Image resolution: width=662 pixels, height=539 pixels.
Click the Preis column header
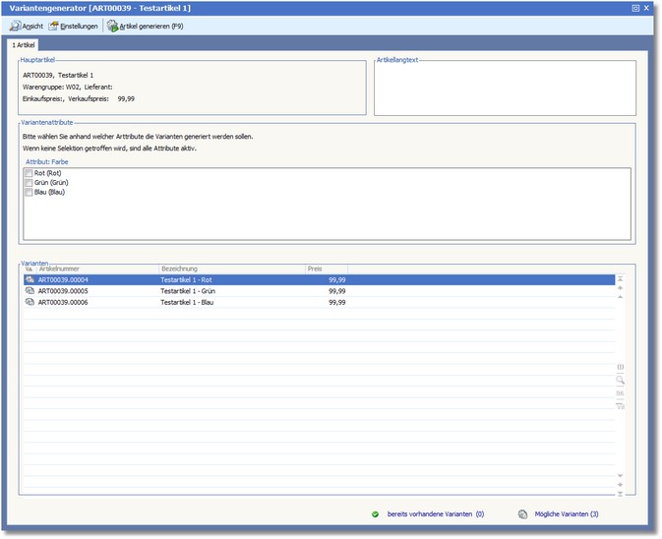click(326, 269)
